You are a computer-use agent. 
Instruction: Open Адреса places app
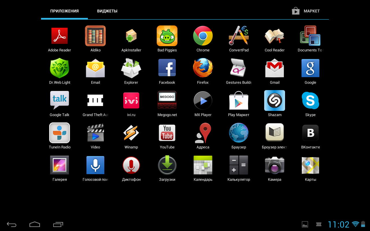pos(203,133)
